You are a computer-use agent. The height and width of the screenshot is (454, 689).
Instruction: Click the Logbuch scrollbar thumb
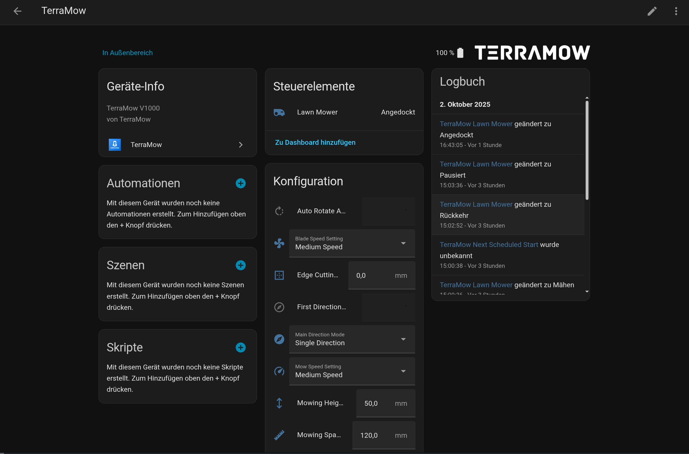click(587, 150)
